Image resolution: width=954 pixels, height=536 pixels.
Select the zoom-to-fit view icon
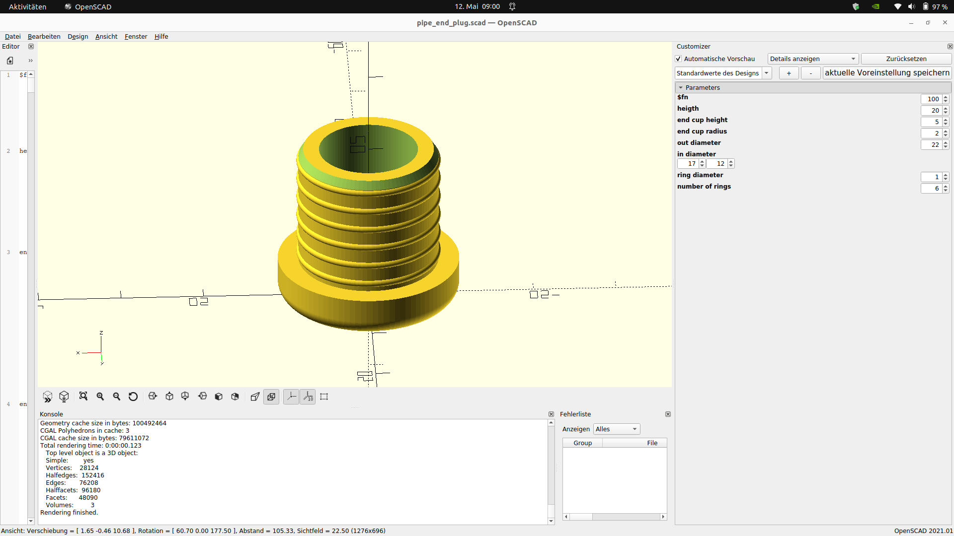coord(83,397)
